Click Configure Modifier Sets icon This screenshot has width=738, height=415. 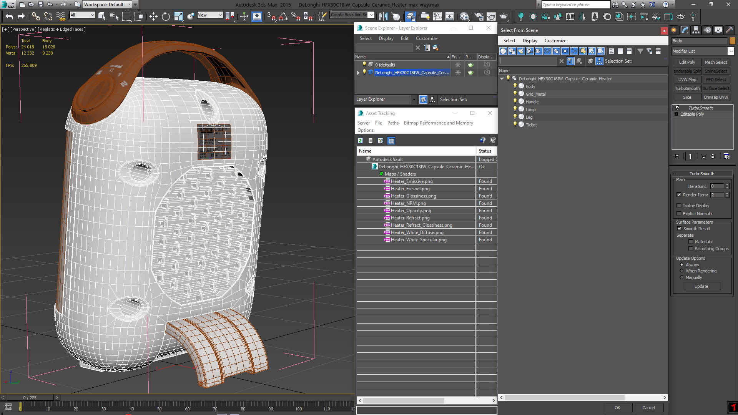coord(726,156)
